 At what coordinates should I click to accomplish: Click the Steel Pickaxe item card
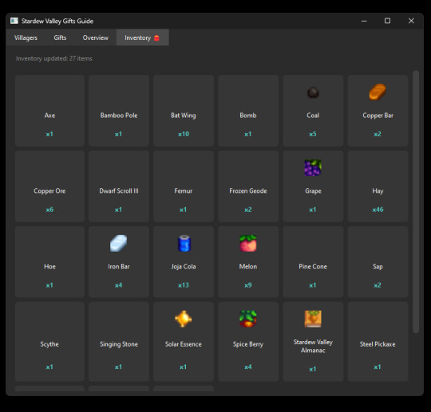(x=378, y=341)
